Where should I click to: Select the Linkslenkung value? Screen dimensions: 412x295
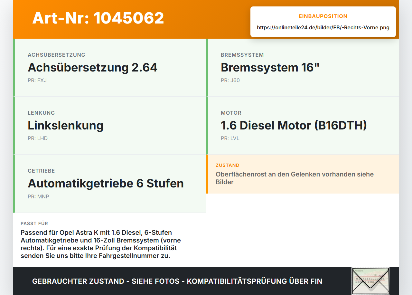(x=66, y=125)
